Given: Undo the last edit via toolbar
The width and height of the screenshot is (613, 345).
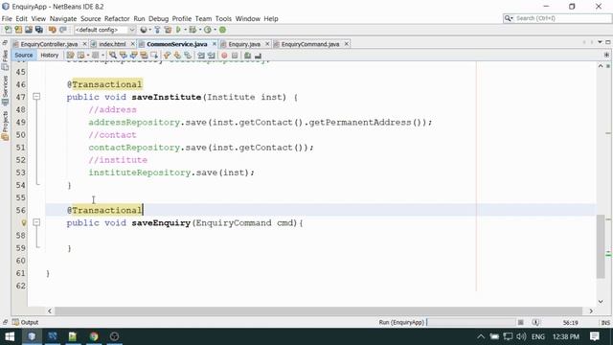Looking at the screenshot, I should pyautogui.click(x=52, y=30).
